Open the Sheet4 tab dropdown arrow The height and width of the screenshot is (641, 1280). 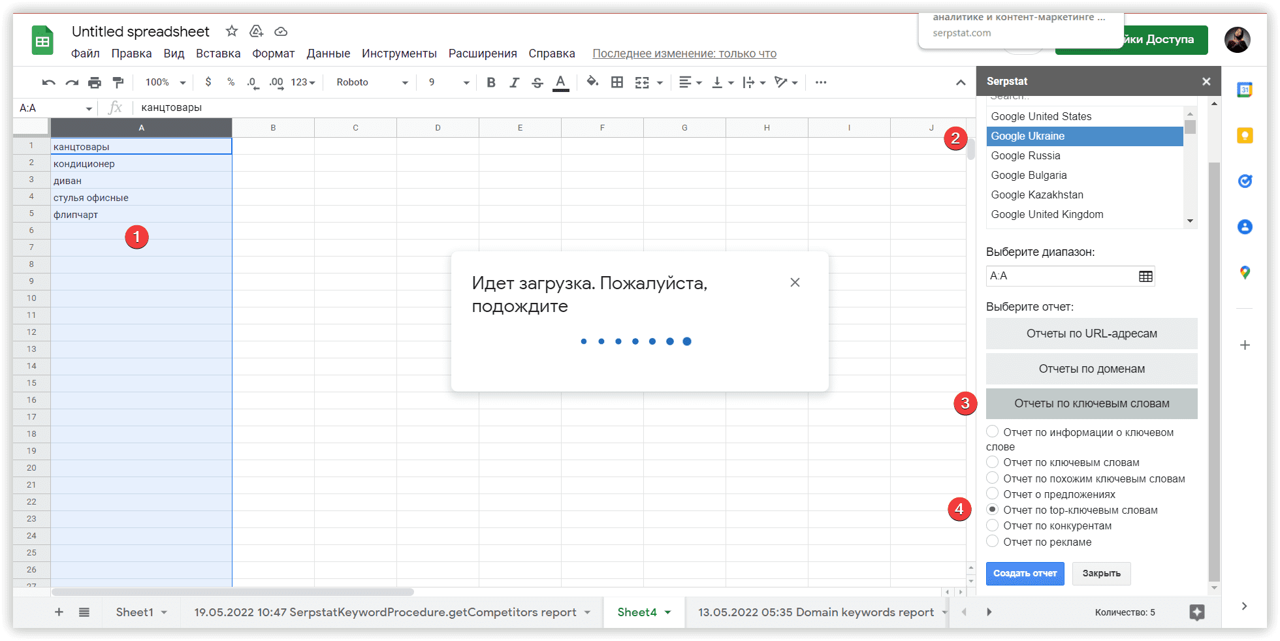coord(667,612)
